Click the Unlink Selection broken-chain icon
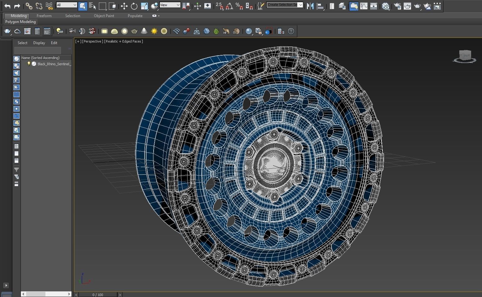 click(x=39, y=6)
